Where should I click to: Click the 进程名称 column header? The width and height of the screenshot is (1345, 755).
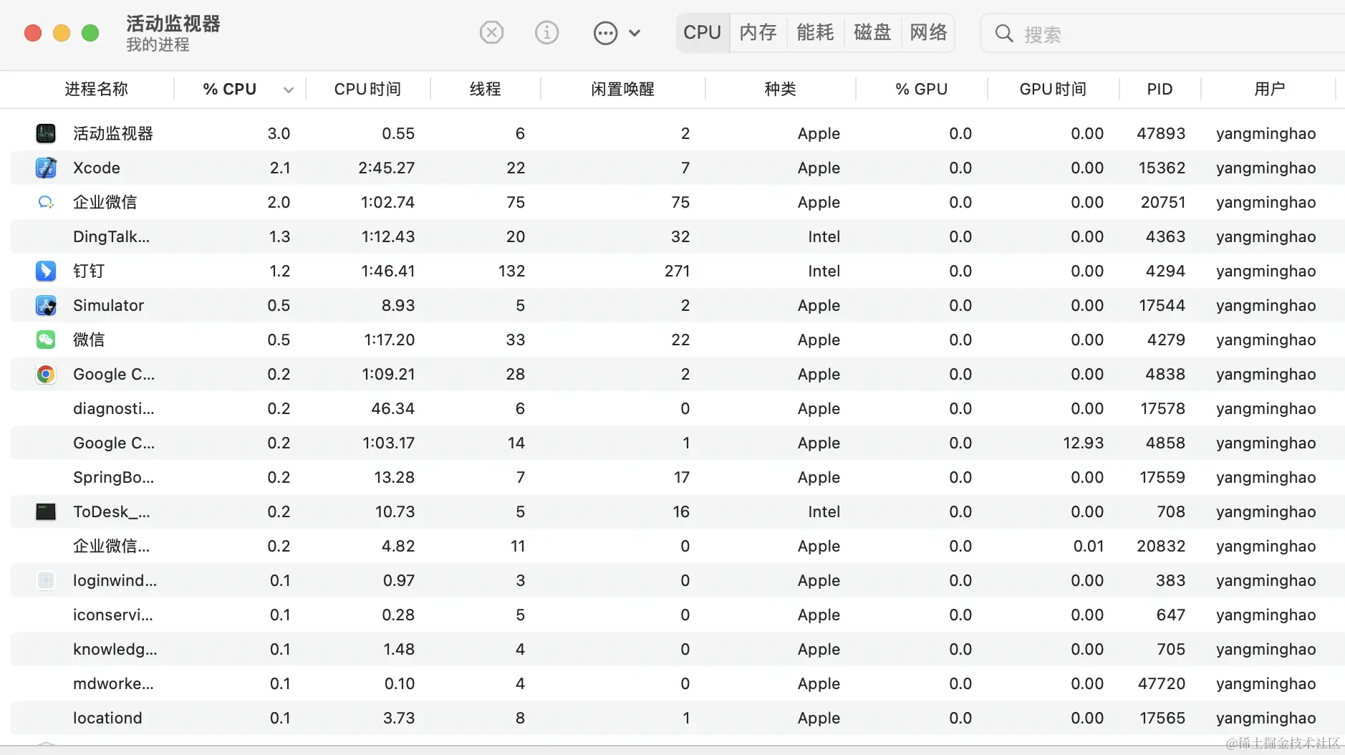pyautogui.click(x=96, y=90)
